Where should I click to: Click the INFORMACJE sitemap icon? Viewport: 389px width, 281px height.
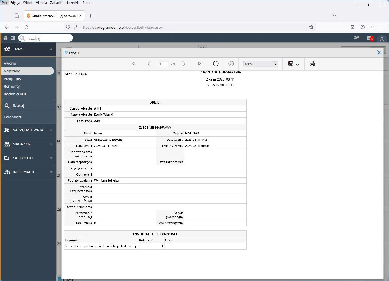point(7,172)
